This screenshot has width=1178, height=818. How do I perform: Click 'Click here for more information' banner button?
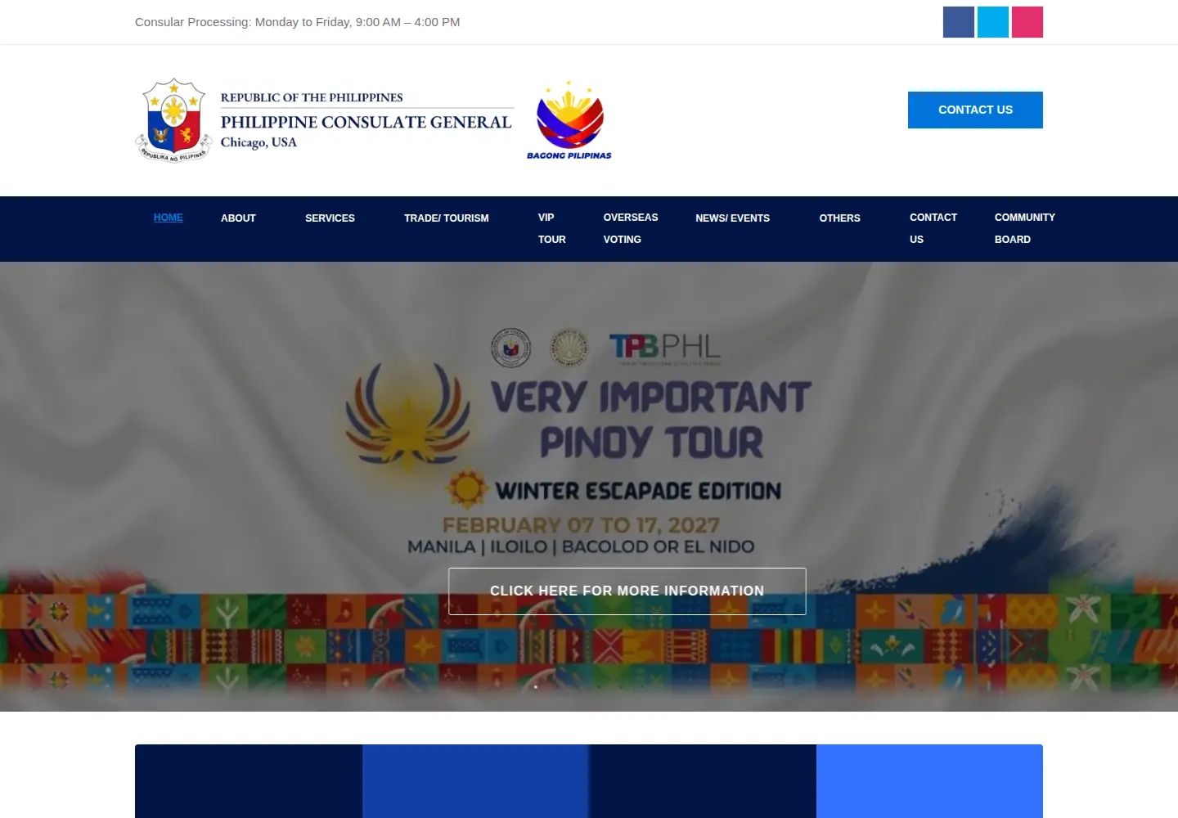[627, 591]
